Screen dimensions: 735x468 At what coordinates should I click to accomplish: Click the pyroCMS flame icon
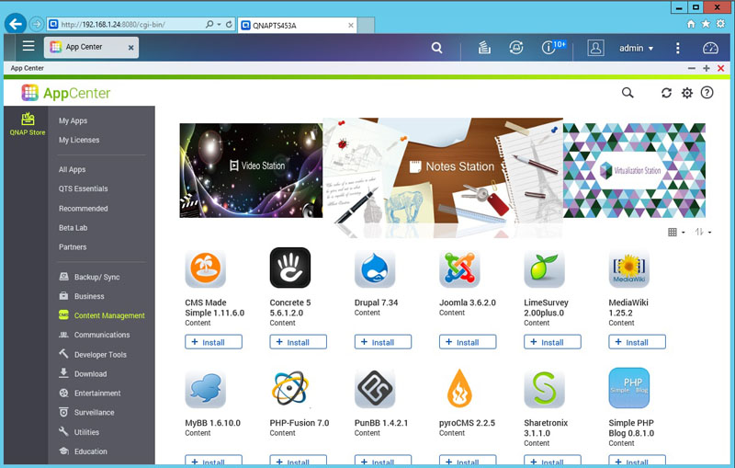[459, 388]
